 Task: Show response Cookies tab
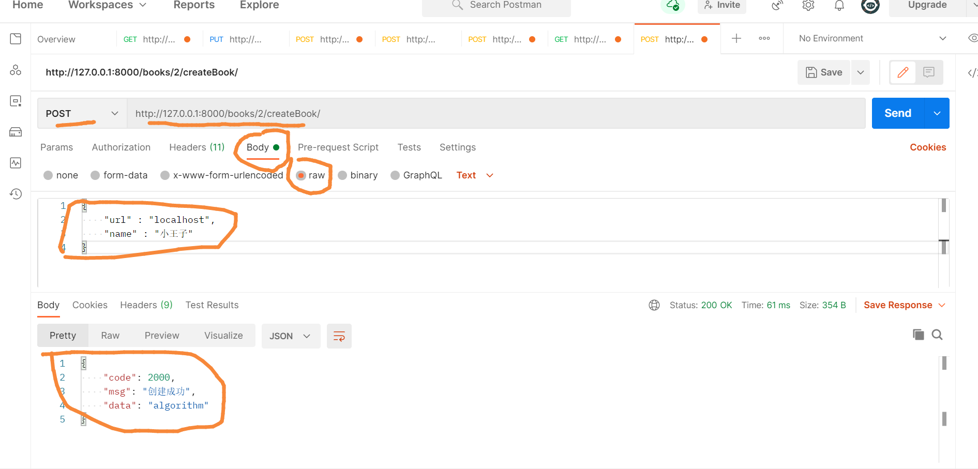pyautogui.click(x=90, y=305)
